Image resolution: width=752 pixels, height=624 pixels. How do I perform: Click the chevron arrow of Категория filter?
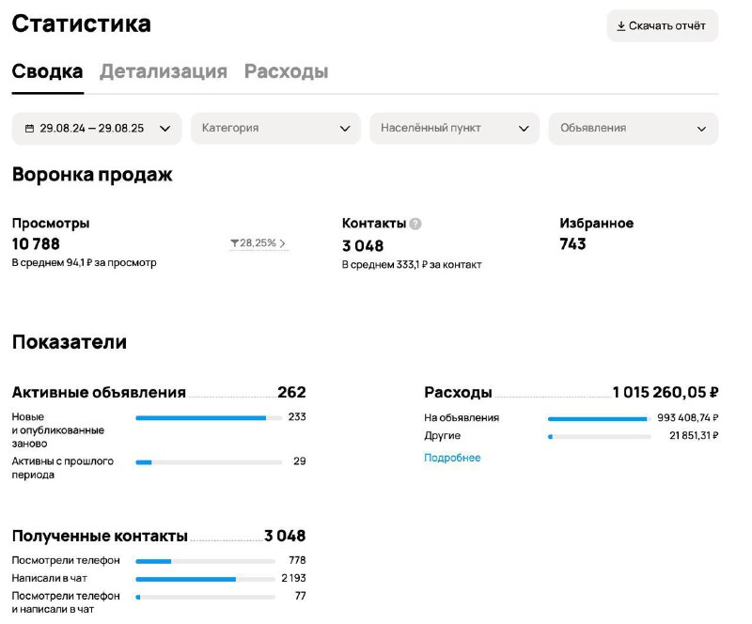[345, 129]
